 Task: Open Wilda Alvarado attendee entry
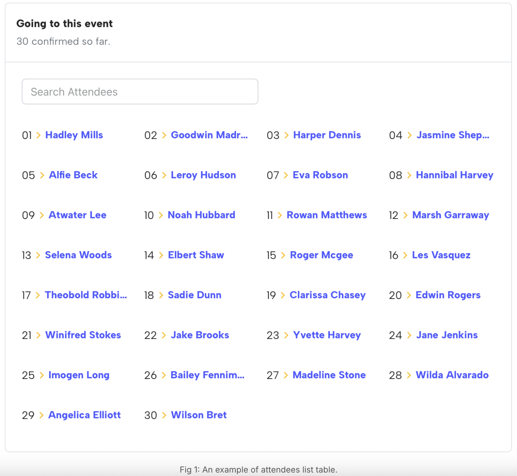click(x=452, y=375)
